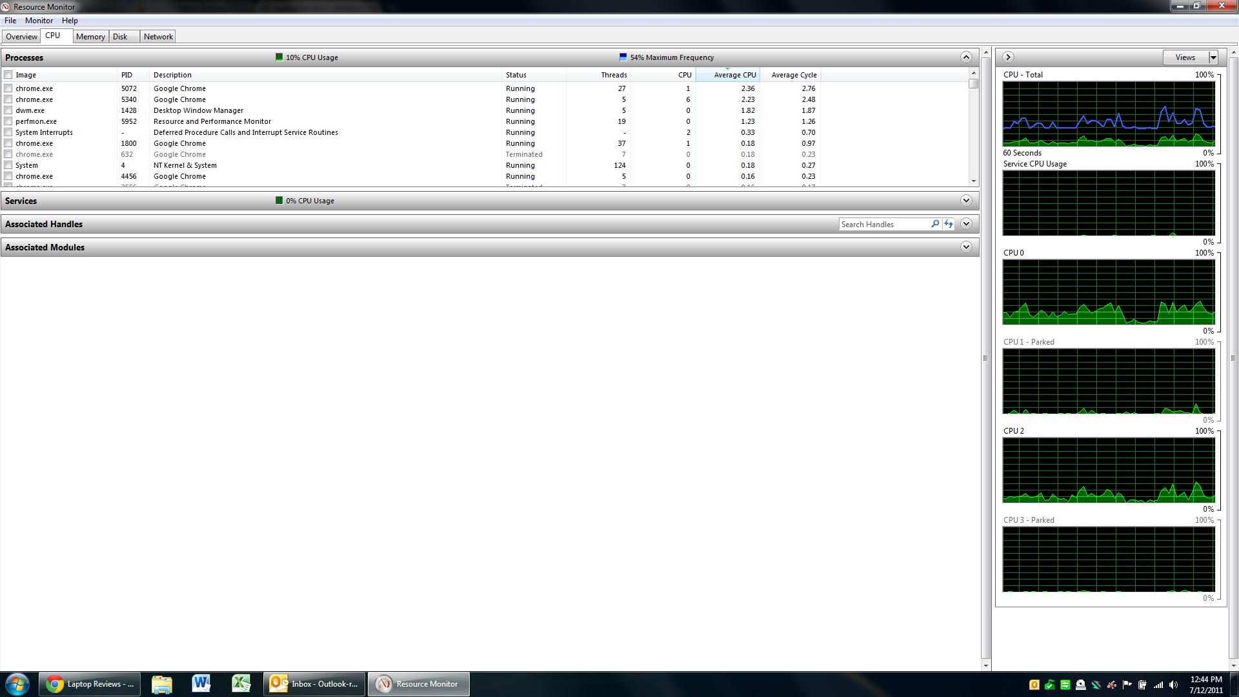Collapse graph pane with arrow button
The width and height of the screenshot is (1239, 697).
1008,57
